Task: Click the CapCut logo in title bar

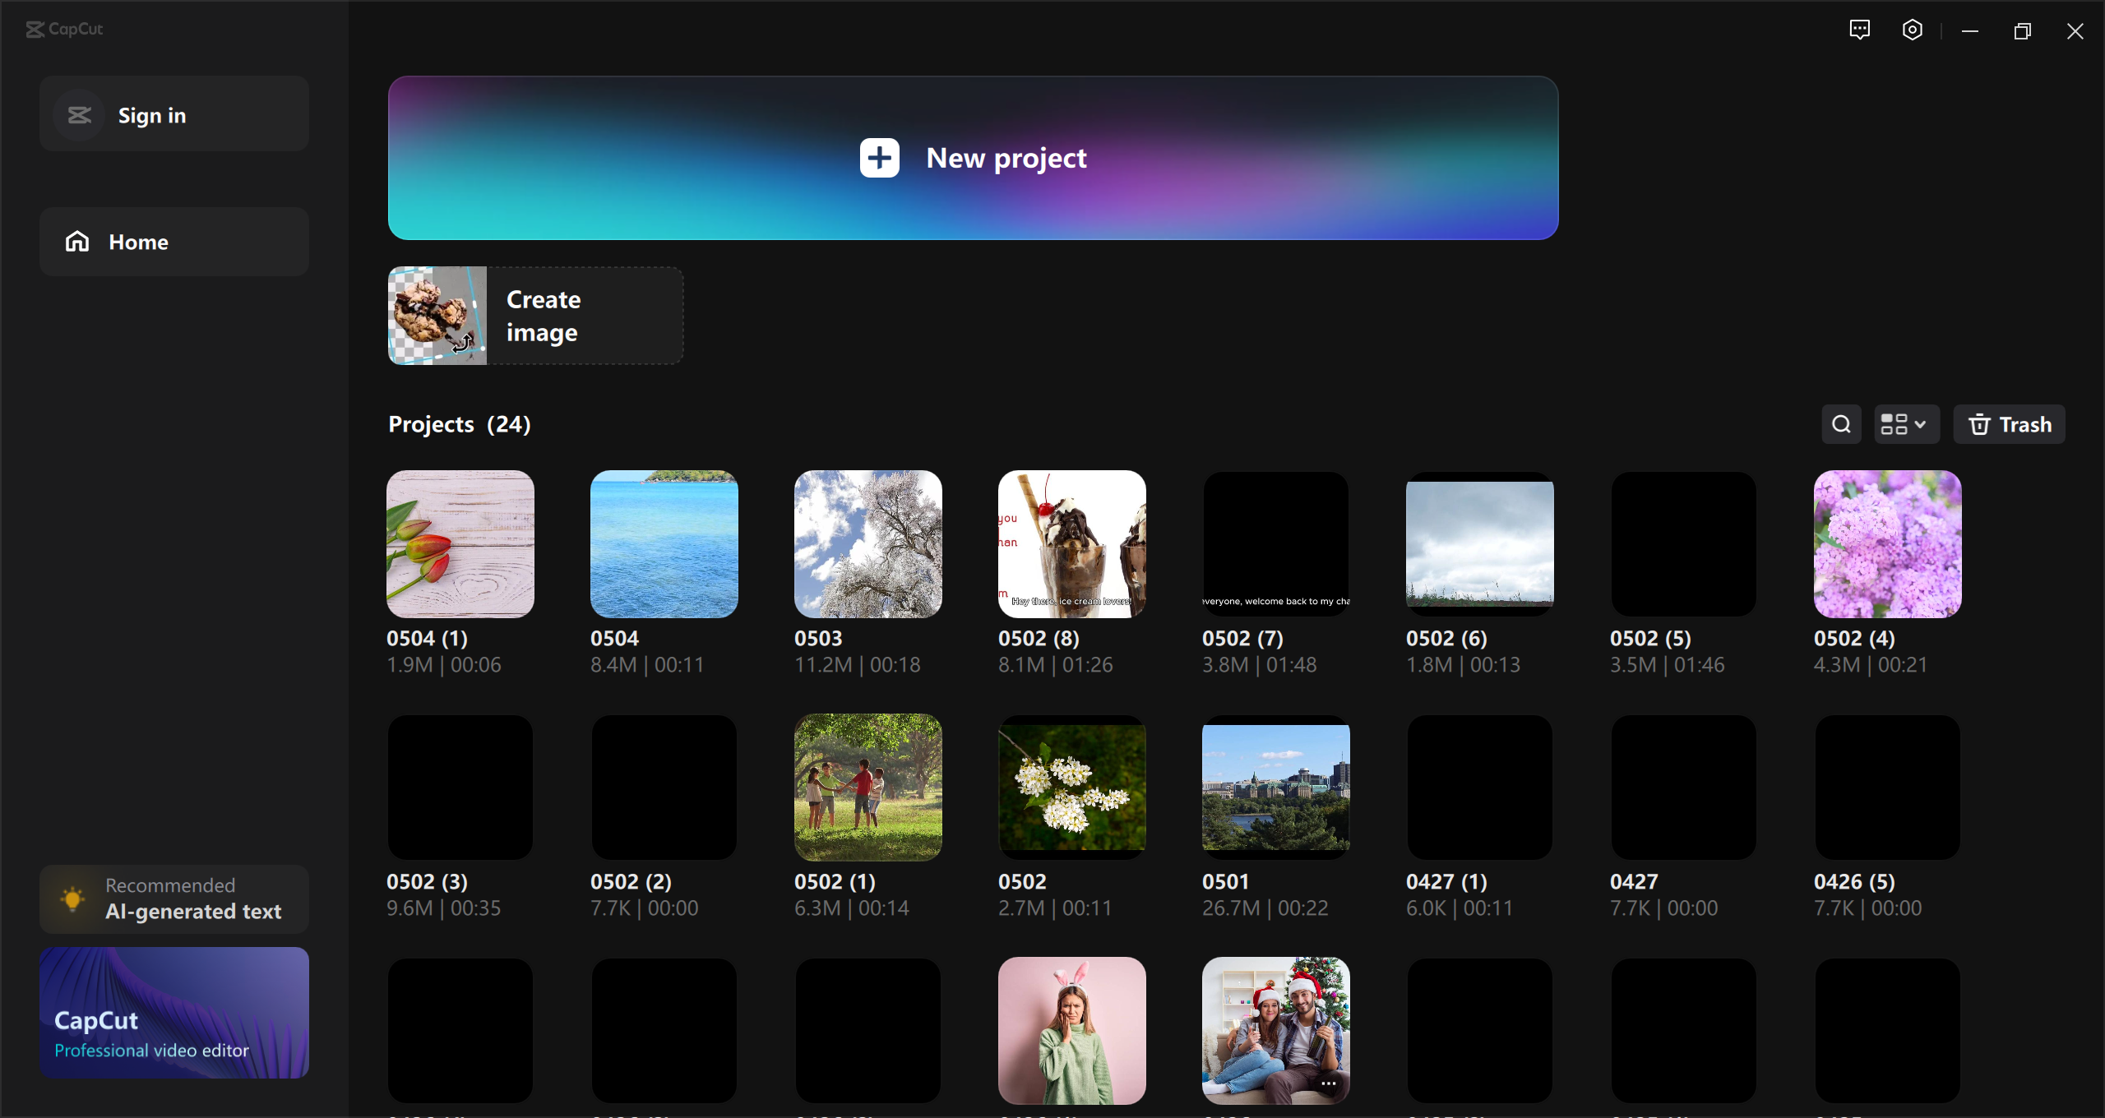Action: point(64,30)
